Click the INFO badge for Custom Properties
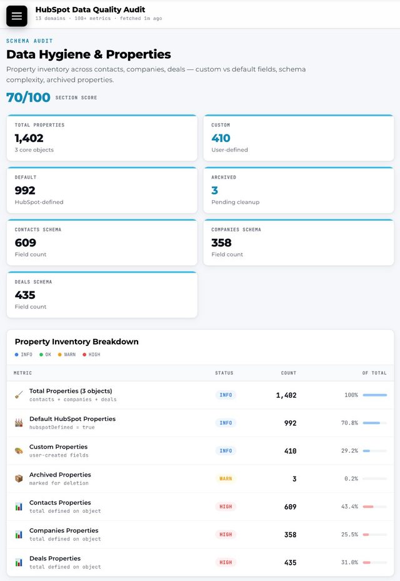The height and width of the screenshot is (581, 400). [226, 450]
